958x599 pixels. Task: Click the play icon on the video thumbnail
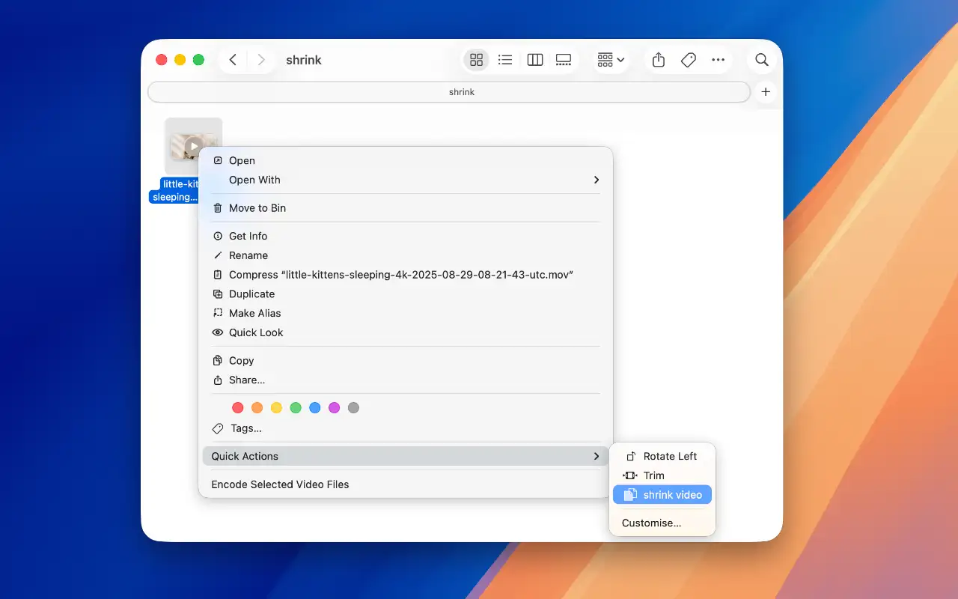click(194, 145)
